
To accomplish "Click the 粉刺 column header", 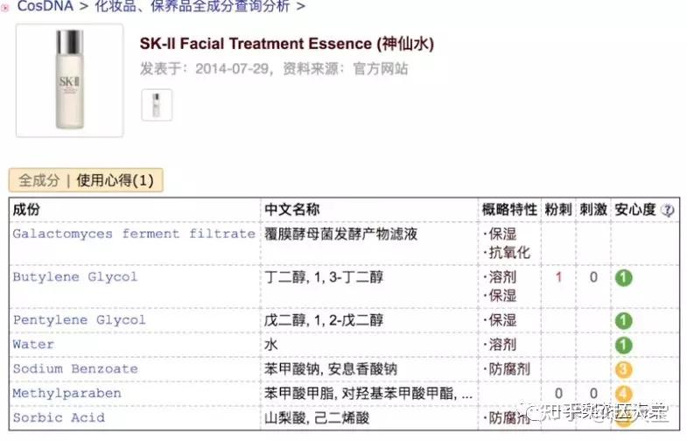I will click(558, 210).
